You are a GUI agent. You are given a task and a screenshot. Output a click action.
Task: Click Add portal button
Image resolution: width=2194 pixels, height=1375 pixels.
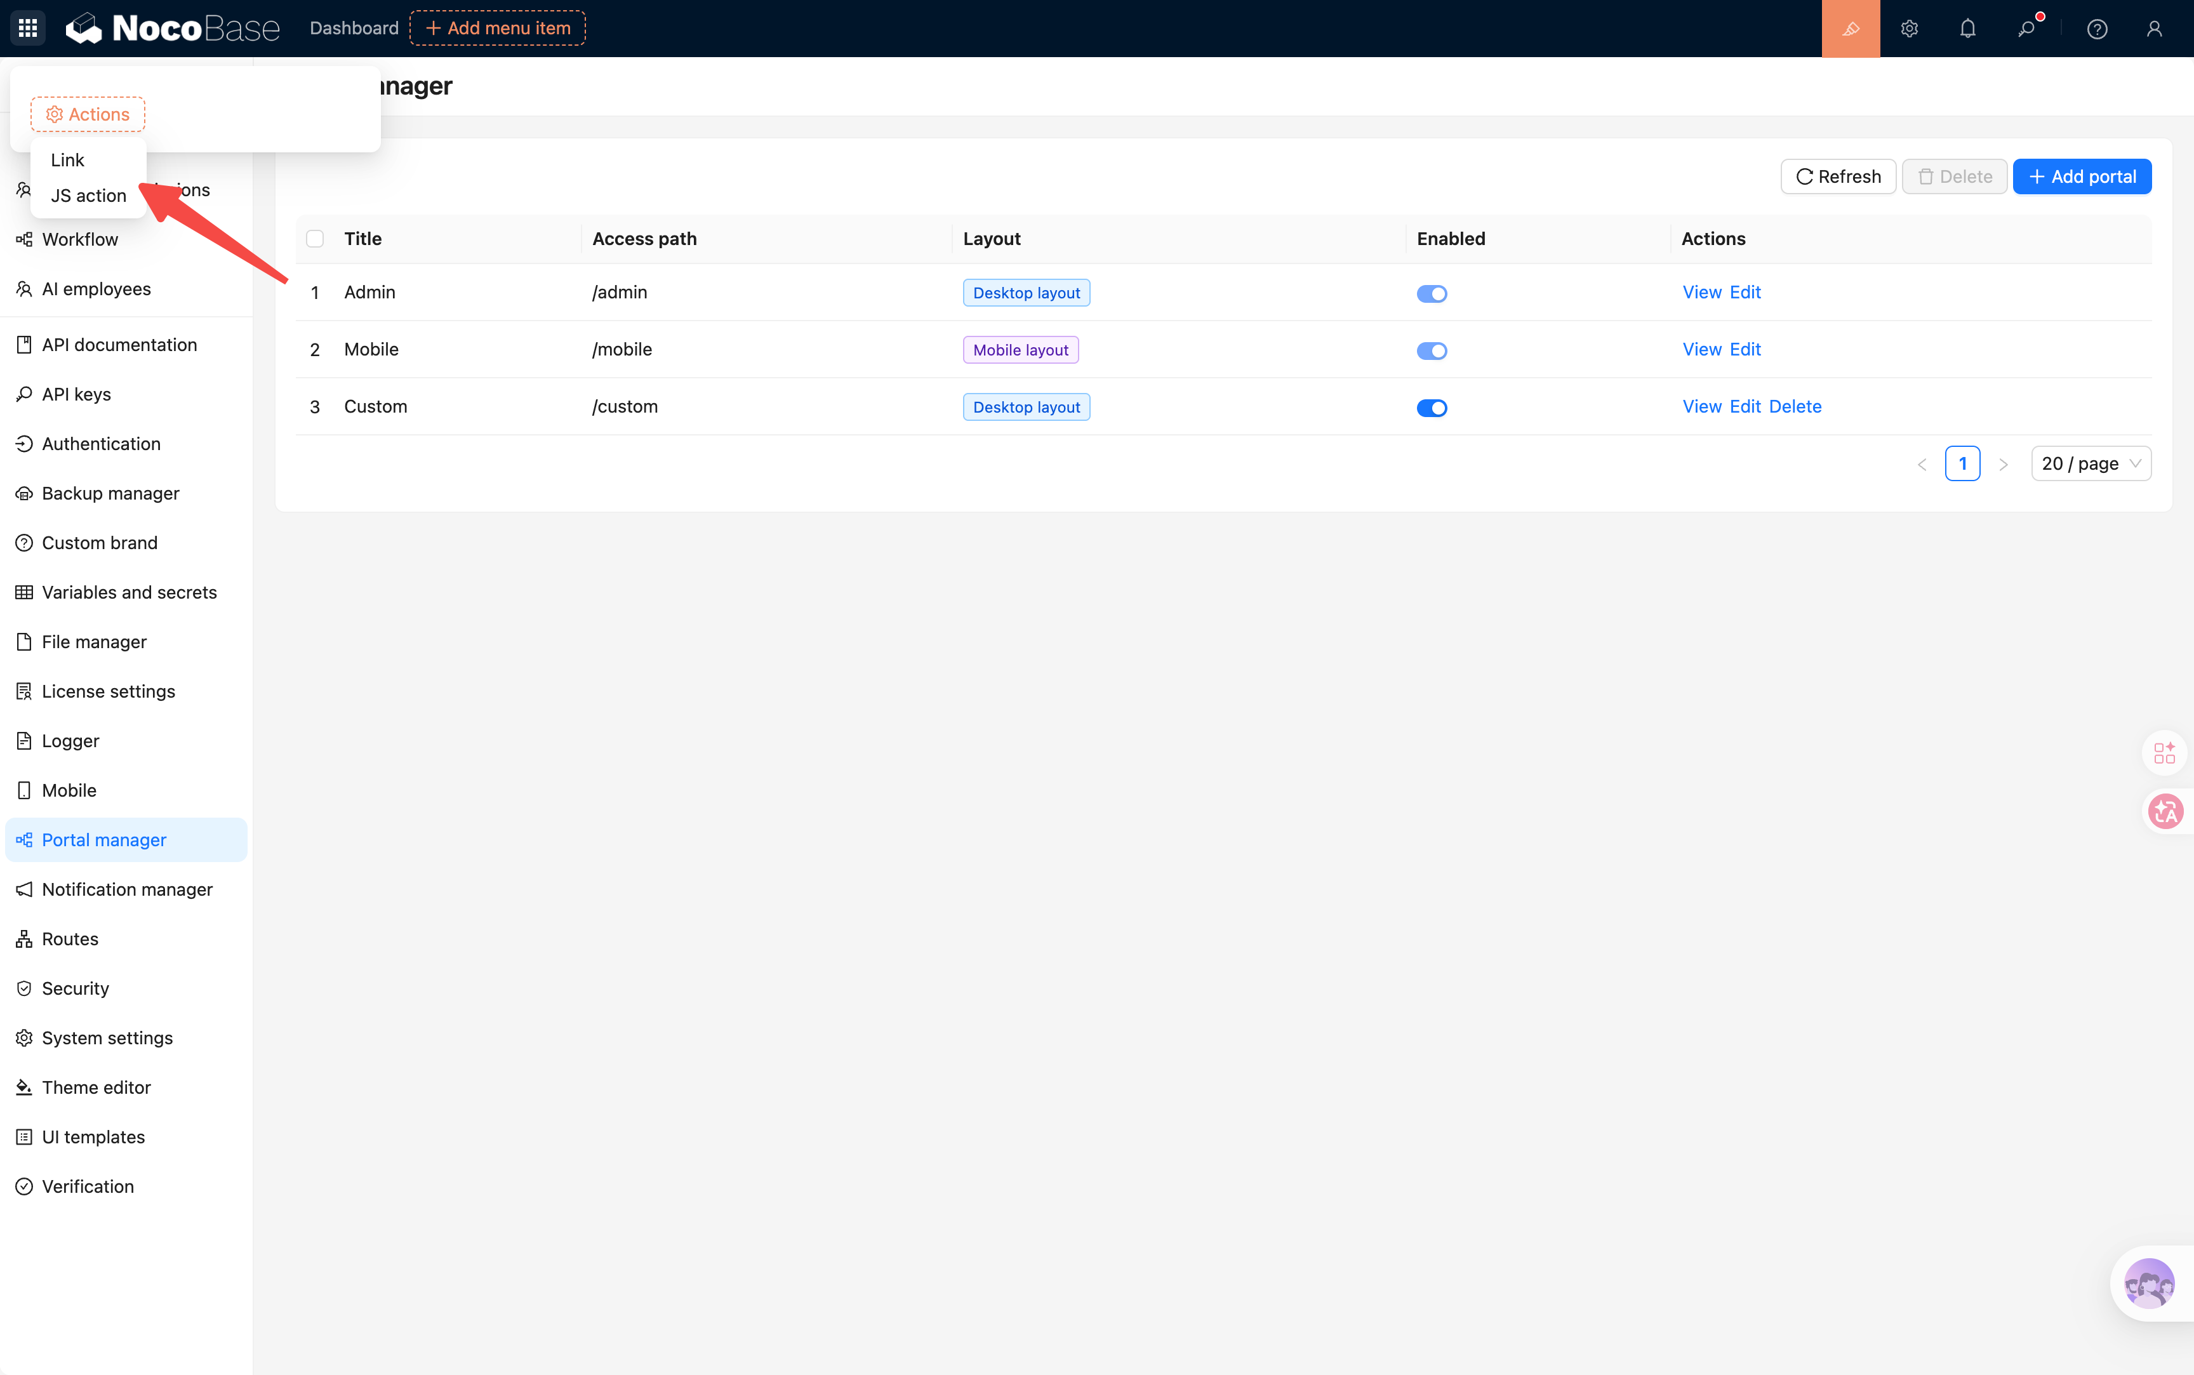(2081, 176)
